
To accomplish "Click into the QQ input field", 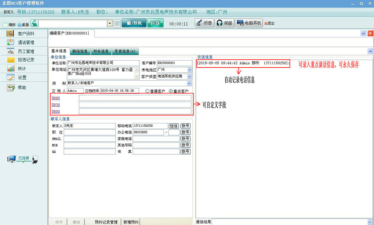I will [x=89, y=151].
